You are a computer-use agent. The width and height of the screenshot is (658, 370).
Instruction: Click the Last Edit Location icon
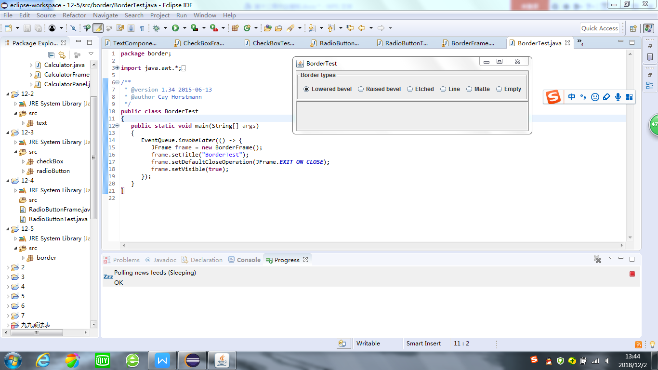pyautogui.click(x=350, y=28)
